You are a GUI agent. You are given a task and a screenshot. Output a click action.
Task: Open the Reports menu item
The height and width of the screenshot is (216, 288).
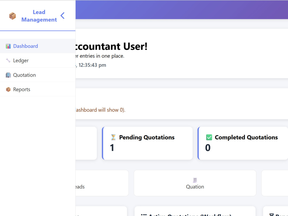click(38, 89)
